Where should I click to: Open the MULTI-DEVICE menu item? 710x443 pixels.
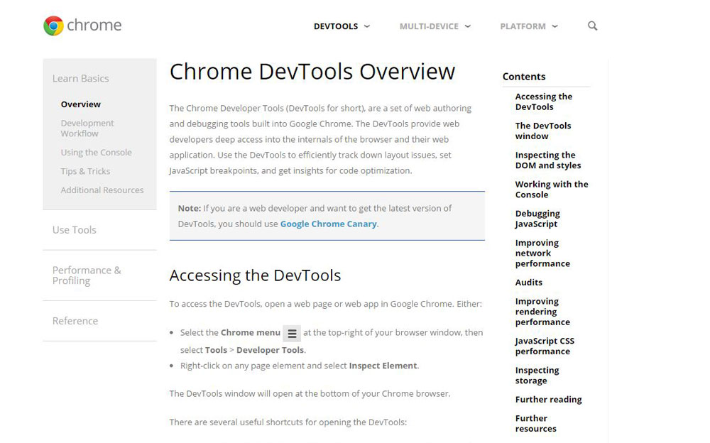pos(429,26)
